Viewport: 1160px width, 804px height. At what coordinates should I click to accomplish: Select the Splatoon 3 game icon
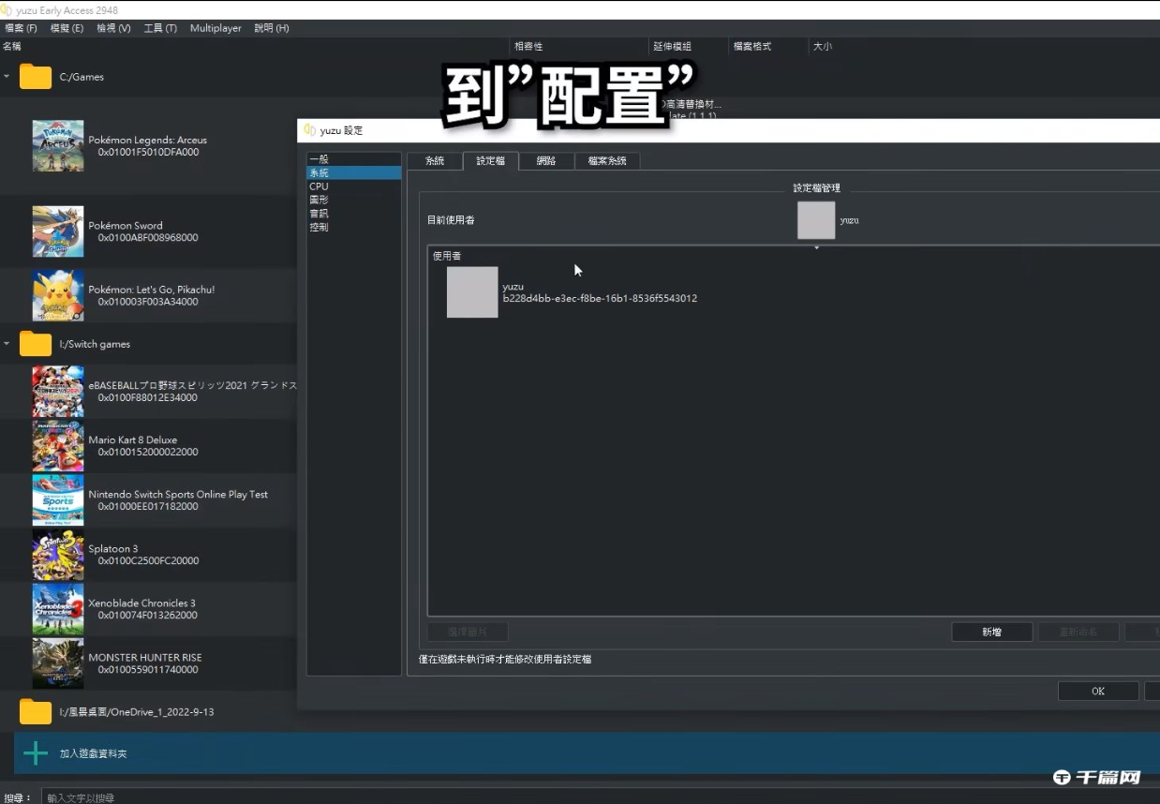coord(57,555)
